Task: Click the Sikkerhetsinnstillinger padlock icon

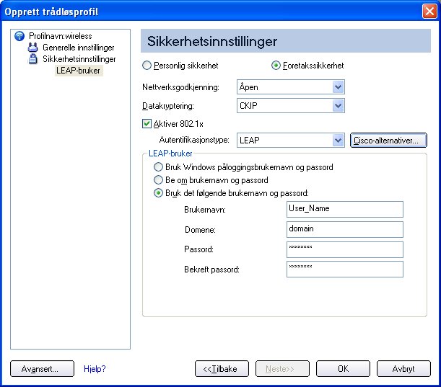Action: [33, 59]
